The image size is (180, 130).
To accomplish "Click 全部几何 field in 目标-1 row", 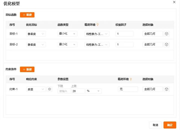I will 153,34.
